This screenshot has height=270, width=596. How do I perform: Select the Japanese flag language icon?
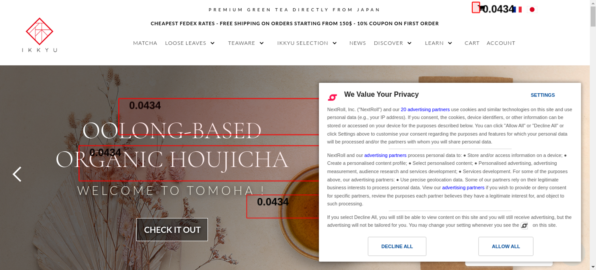532,10
